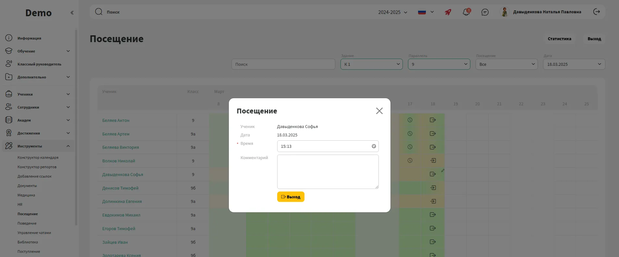Open Поведение in sidebar menu
619x257 pixels.
[x=27, y=223]
